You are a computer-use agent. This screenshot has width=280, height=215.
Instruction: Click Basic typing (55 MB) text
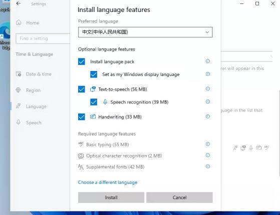(108, 144)
